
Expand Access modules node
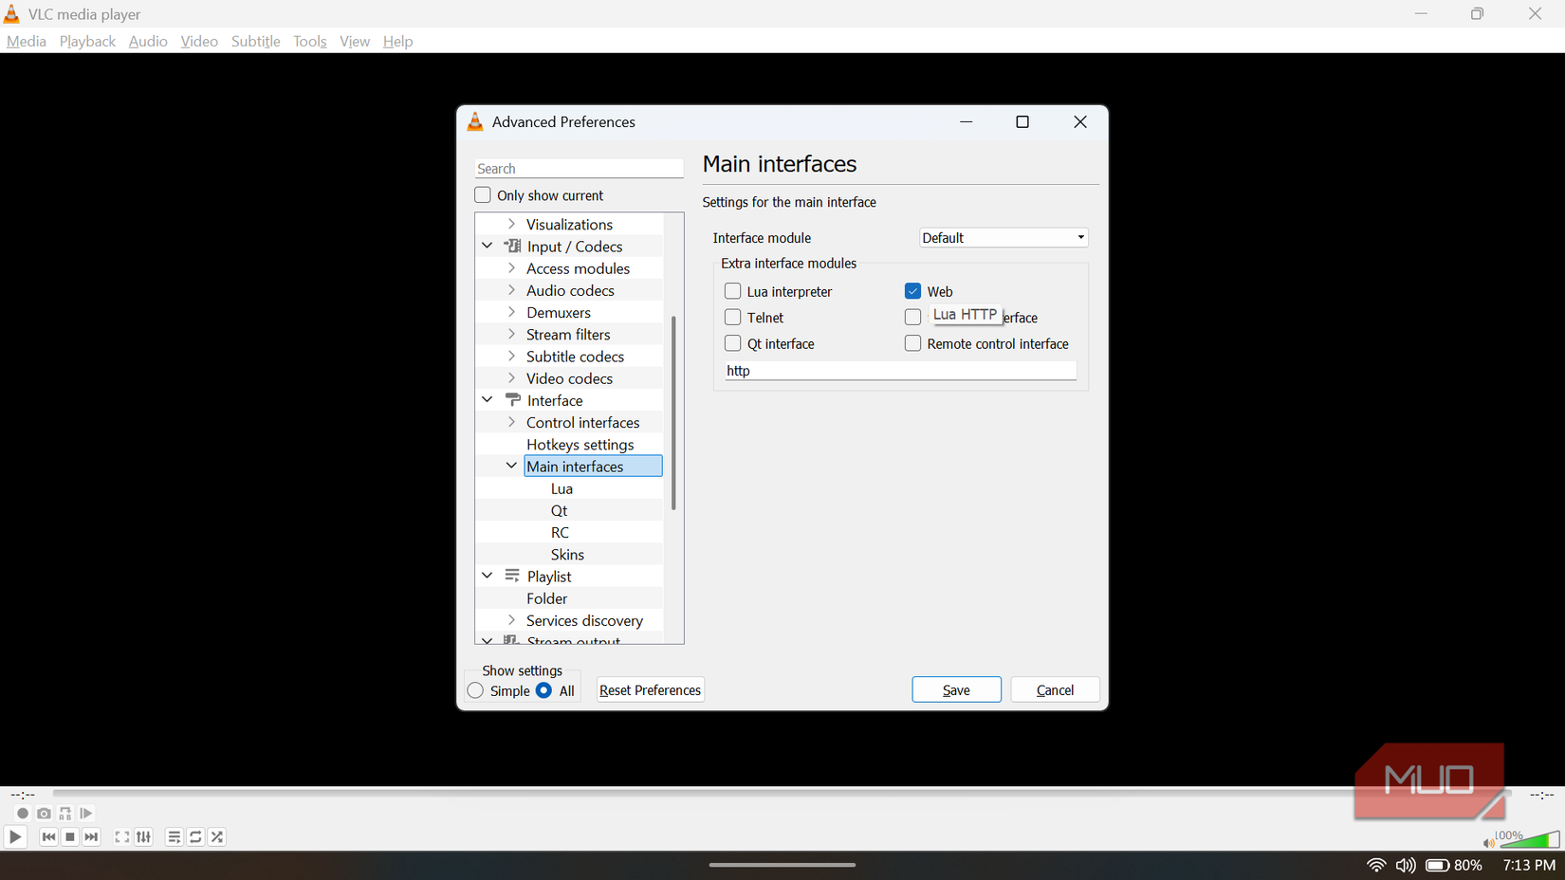coord(511,268)
